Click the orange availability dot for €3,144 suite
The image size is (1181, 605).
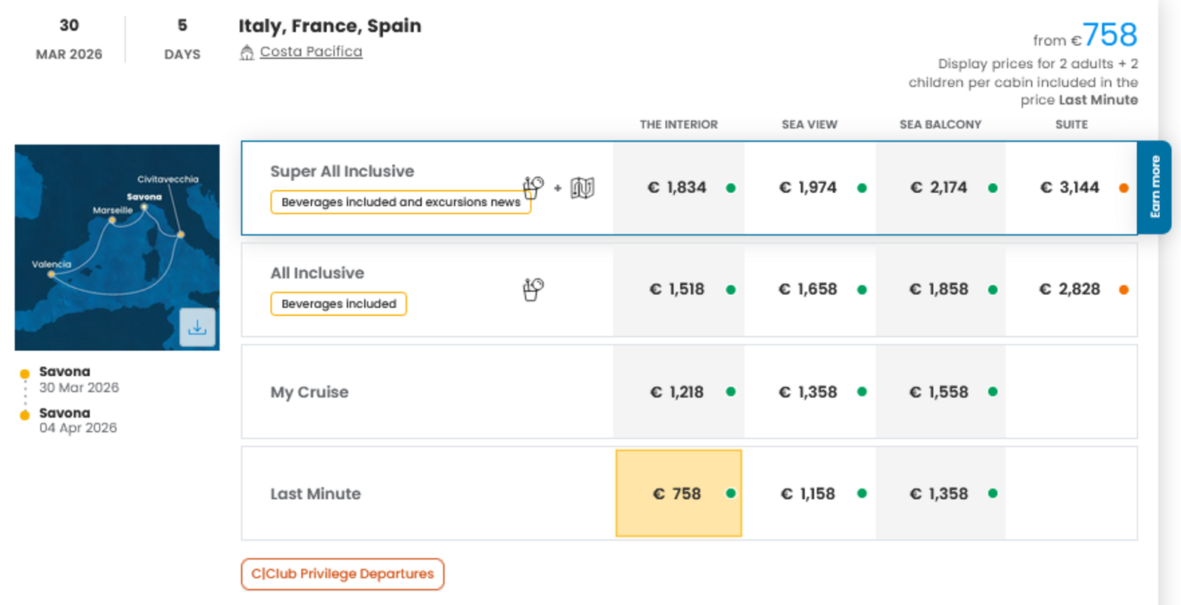tap(1124, 188)
